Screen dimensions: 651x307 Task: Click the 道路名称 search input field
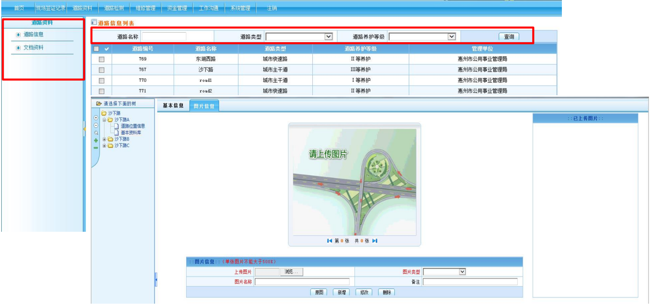pyautogui.click(x=164, y=37)
